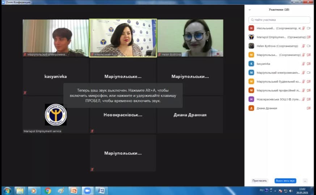The image size is (316, 195).
Task: Open the RU language indicator in the taskbar
Action: point(262,190)
